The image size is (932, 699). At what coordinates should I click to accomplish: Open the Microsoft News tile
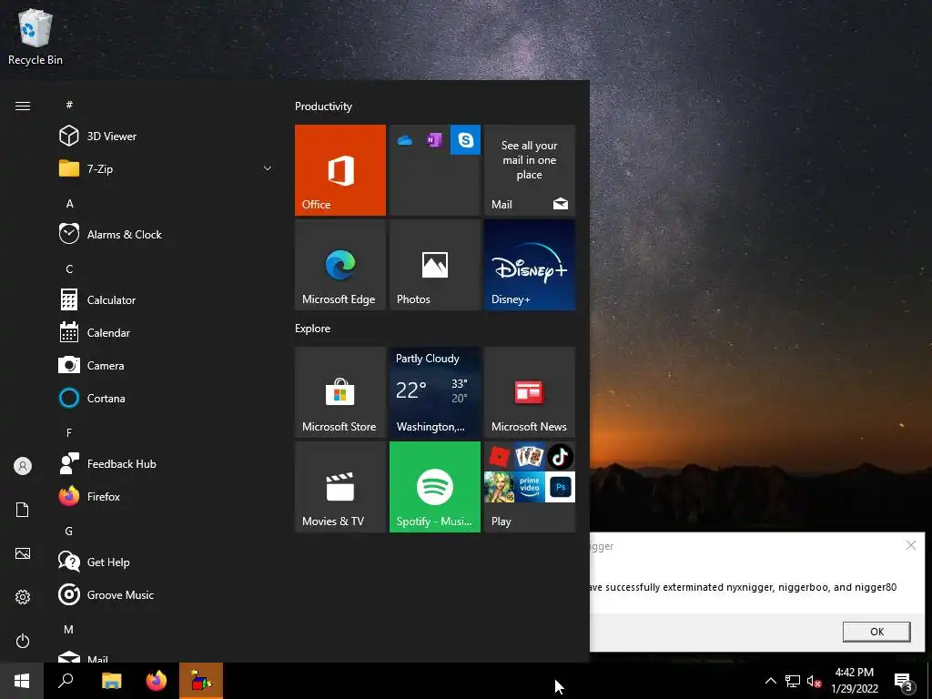click(x=530, y=392)
